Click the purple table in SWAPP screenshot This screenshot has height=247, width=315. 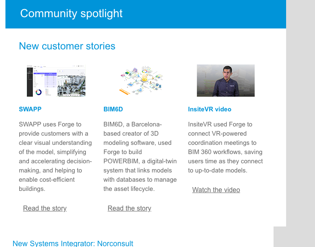click(x=50, y=79)
